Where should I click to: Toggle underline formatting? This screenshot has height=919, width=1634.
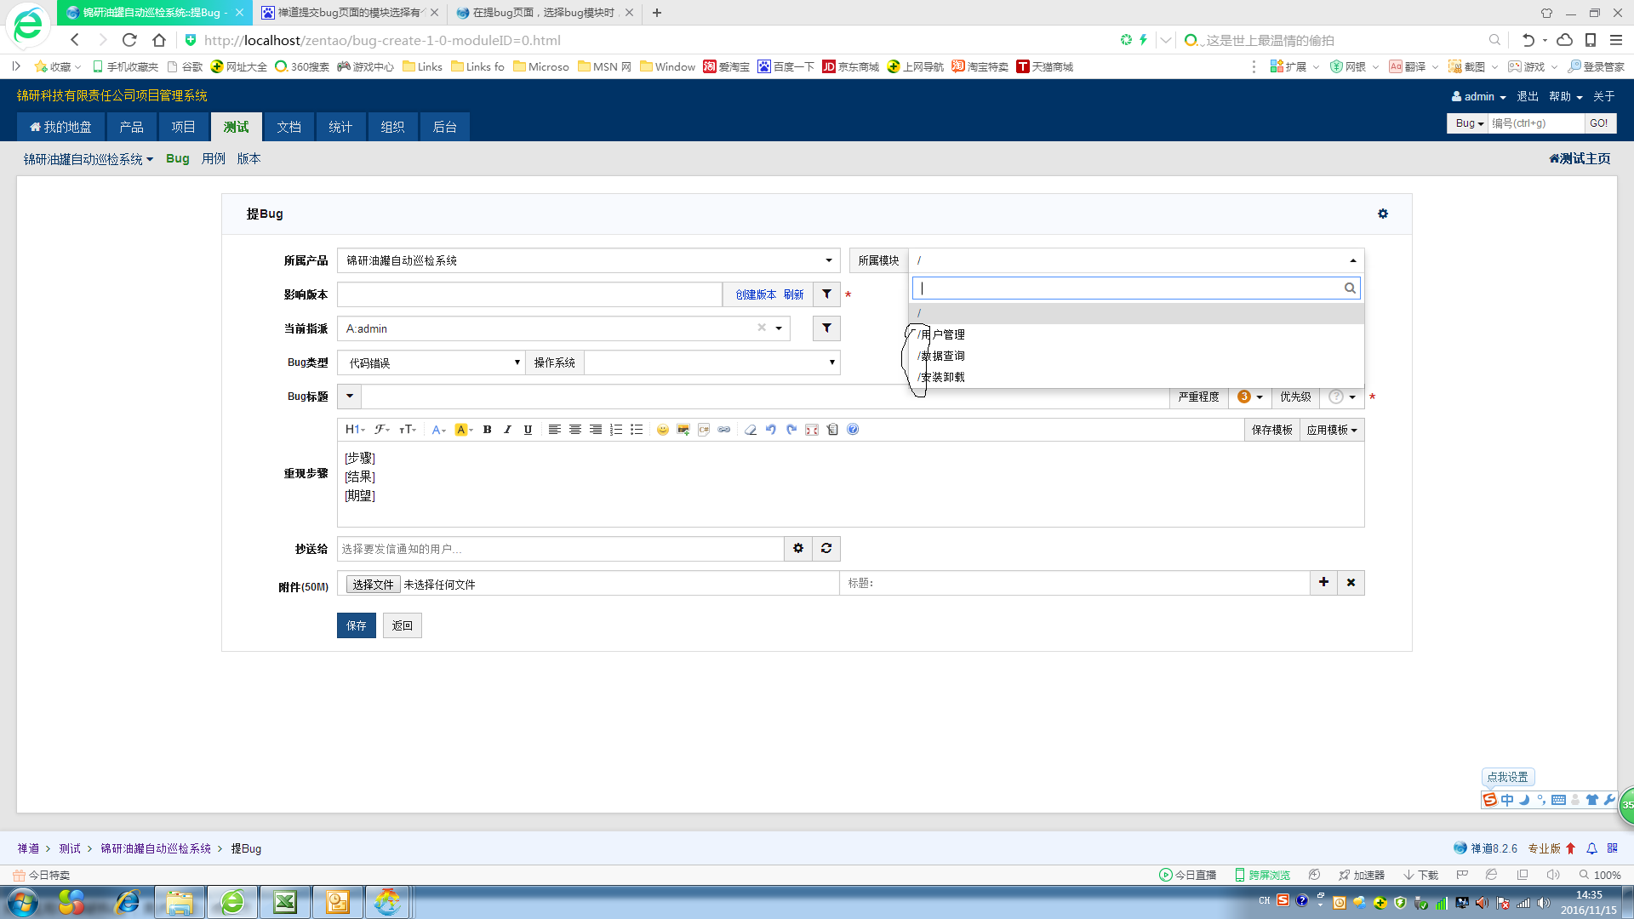(x=528, y=430)
